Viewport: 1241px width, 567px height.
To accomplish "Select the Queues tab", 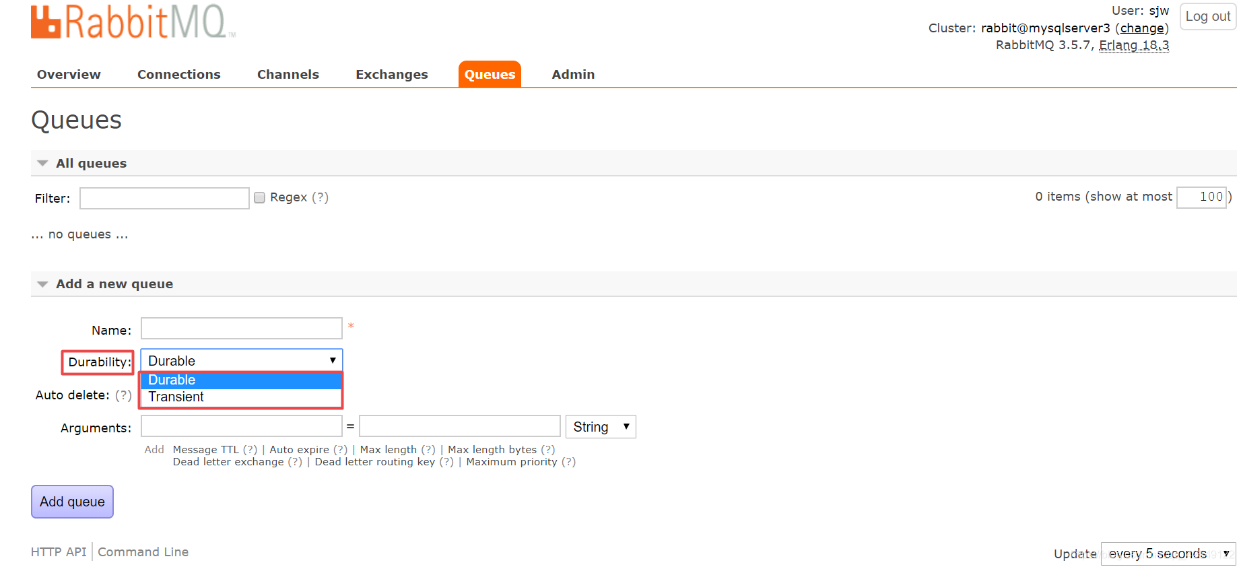I will click(x=490, y=75).
